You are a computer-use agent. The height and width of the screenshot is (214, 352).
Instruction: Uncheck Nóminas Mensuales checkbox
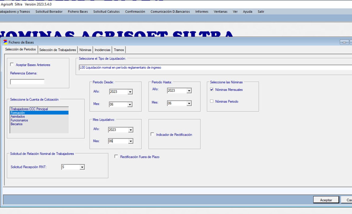[212, 89]
